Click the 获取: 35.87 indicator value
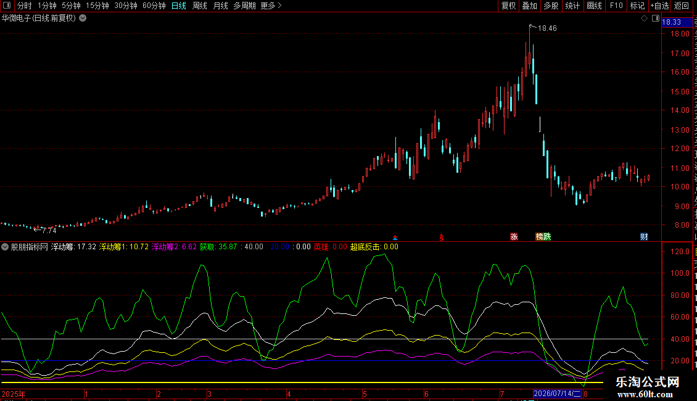Viewport: 697px width, 401px height. click(x=218, y=247)
